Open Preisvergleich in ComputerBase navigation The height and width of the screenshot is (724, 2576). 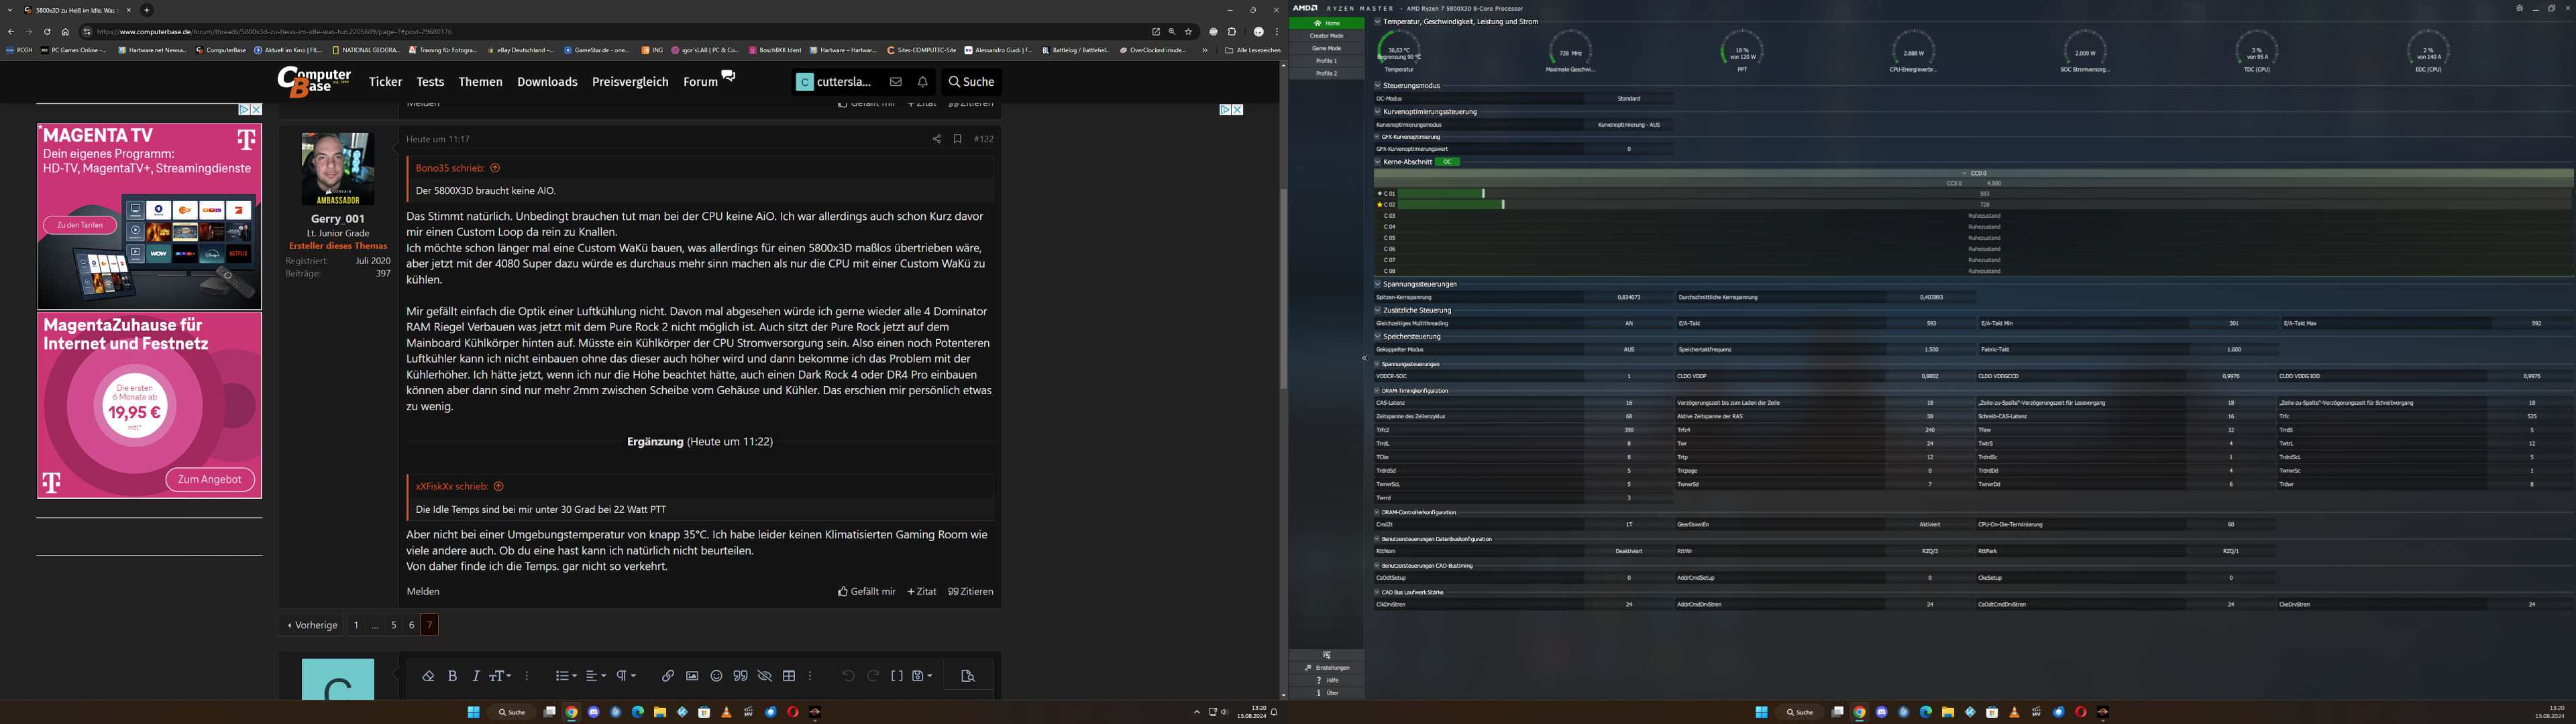tap(630, 82)
